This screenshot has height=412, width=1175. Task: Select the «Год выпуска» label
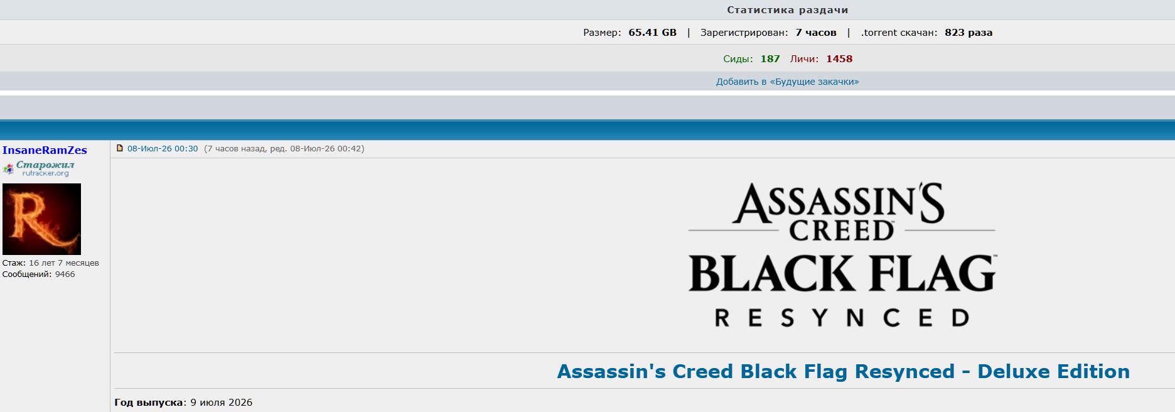point(149,403)
